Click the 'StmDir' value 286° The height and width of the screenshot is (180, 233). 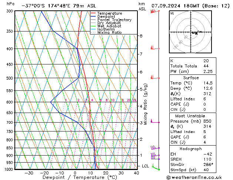pos(208,164)
